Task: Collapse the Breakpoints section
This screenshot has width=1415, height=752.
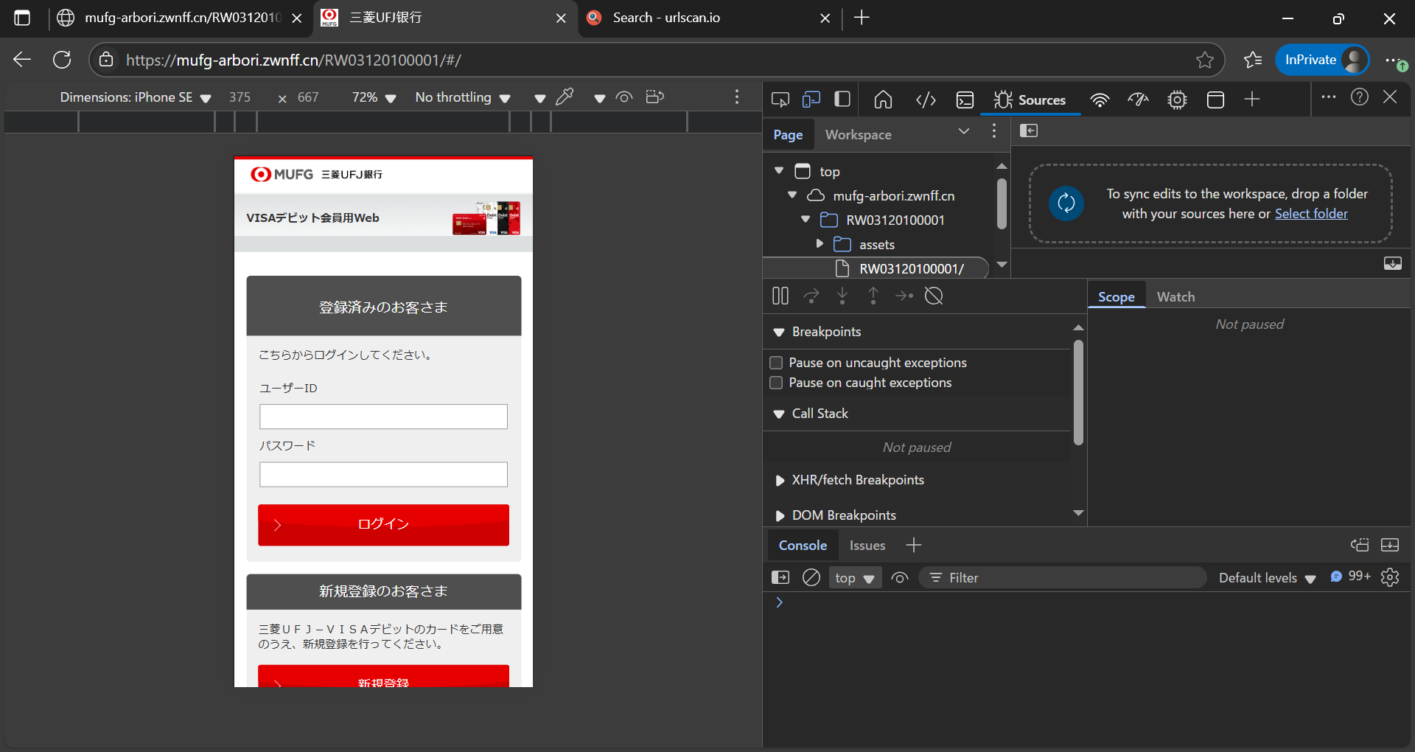Action: point(779,333)
